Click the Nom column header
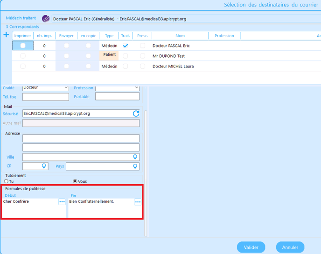This screenshot has width=321, height=254. (x=180, y=36)
